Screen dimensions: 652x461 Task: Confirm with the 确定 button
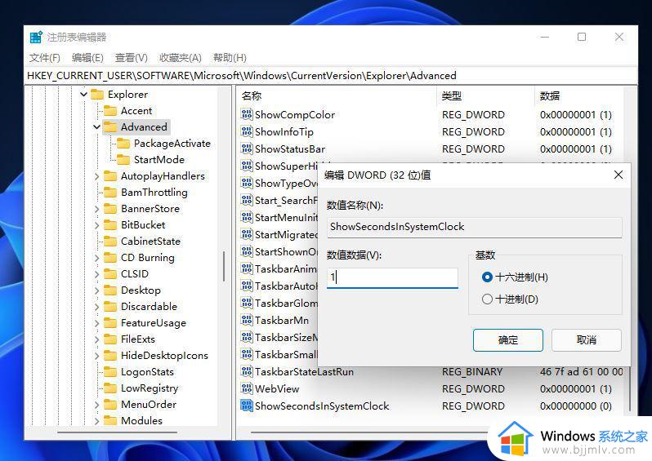click(507, 340)
